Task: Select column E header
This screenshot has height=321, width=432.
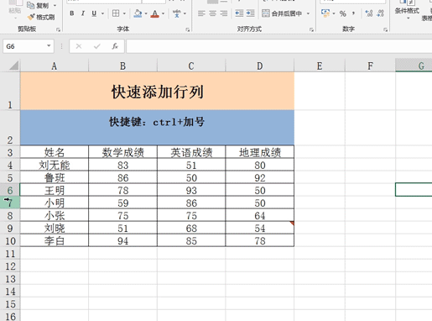Action: pos(320,66)
